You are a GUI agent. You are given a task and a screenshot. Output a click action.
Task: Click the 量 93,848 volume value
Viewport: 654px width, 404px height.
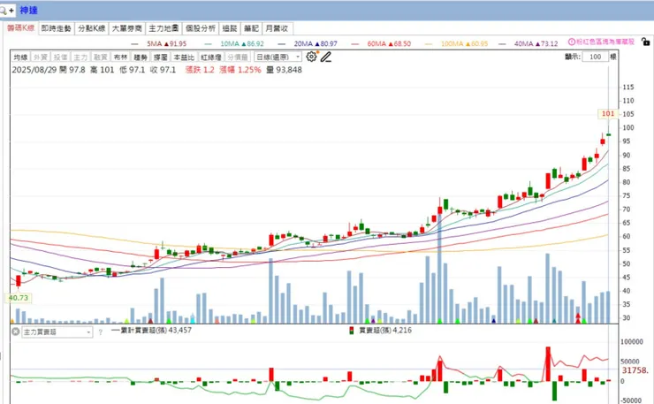[284, 70]
